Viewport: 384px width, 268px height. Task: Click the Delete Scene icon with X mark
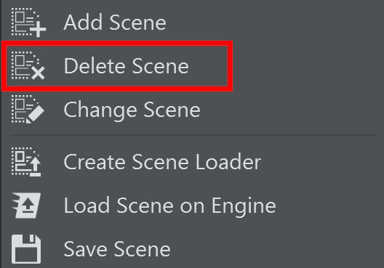tap(28, 65)
